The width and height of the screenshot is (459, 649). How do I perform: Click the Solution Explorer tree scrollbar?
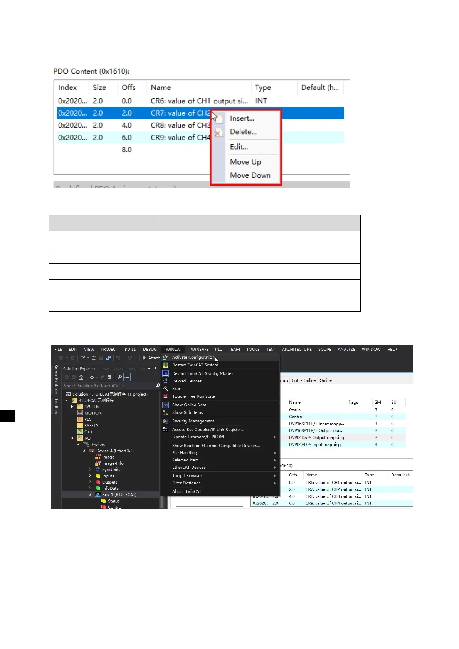pyautogui.click(x=162, y=502)
